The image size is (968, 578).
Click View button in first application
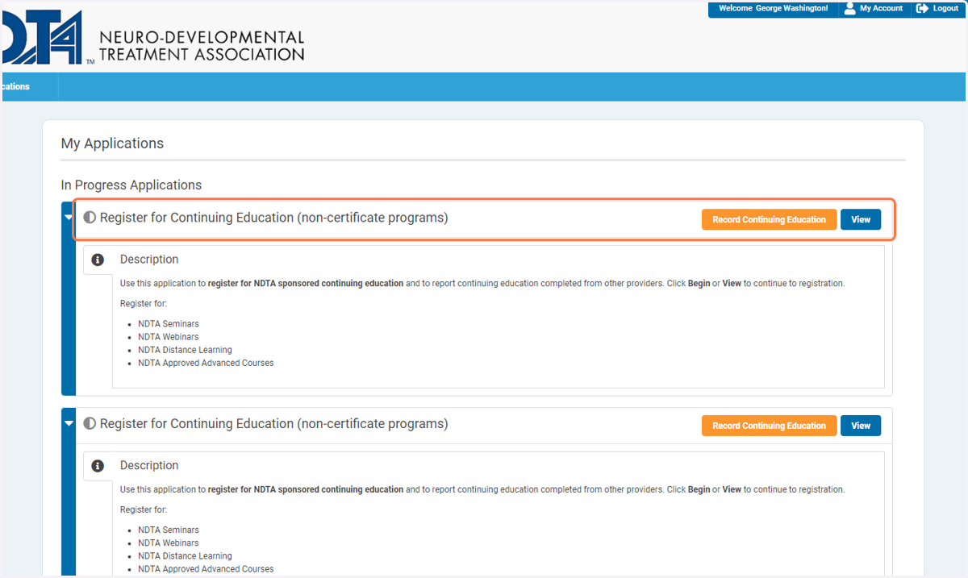tap(861, 219)
